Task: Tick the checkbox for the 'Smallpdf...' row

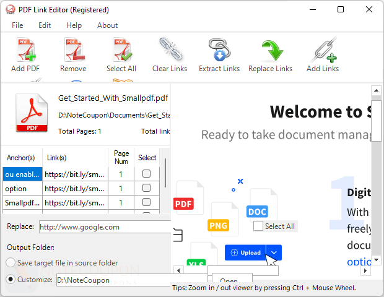Action: pyautogui.click(x=146, y=202)
